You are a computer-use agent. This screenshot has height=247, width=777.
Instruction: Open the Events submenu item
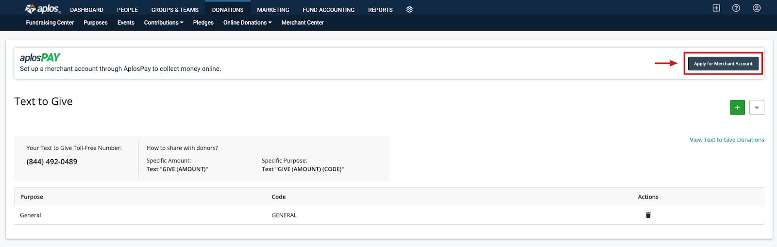[126, 23]
